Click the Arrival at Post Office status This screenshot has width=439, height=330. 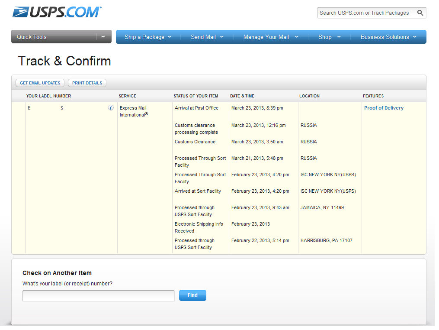196,108
